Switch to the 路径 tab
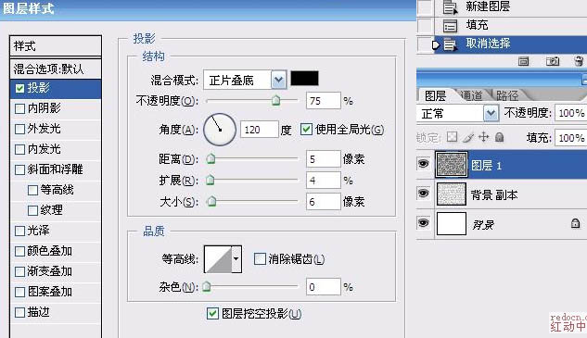Screen dimensions: 587x338 pyautogui.click(x=508, y=95)
